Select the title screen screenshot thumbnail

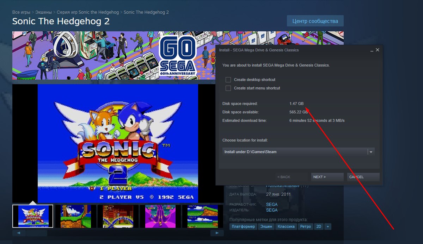[x=33, y=216]
